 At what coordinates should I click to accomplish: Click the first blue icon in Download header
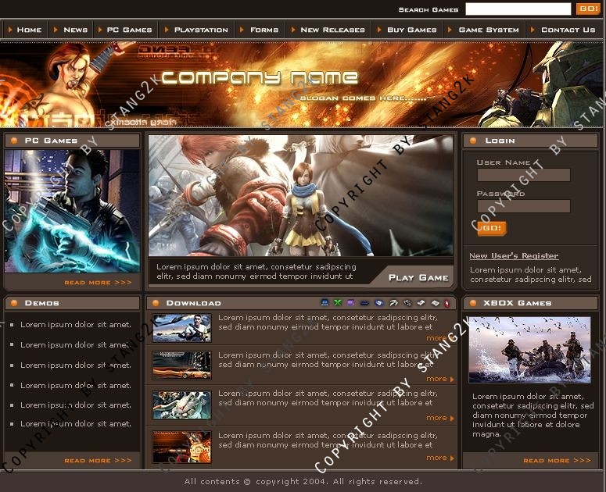(325, 303)
